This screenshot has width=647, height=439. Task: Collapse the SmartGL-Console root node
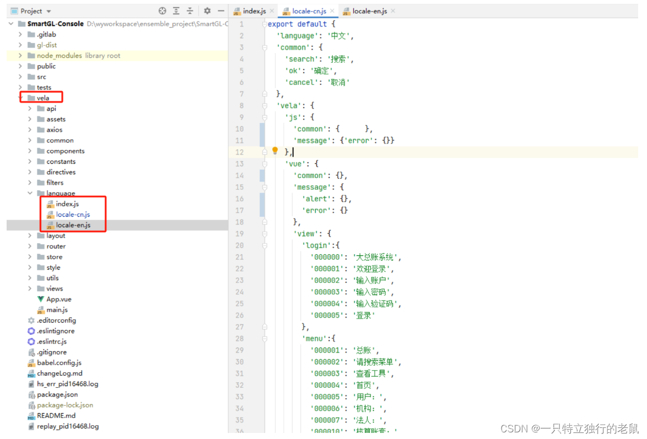[11, 24]
